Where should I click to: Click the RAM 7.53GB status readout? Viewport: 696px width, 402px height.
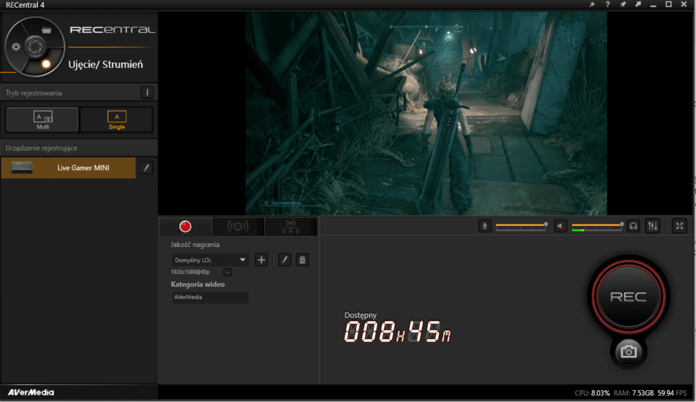pos(633,393)
